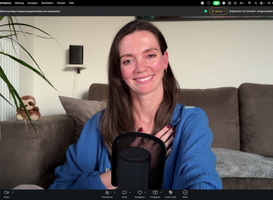Open the macOS Control Center toggle icon
This screenshot has height=200, width=273.
tap(262, 3)
